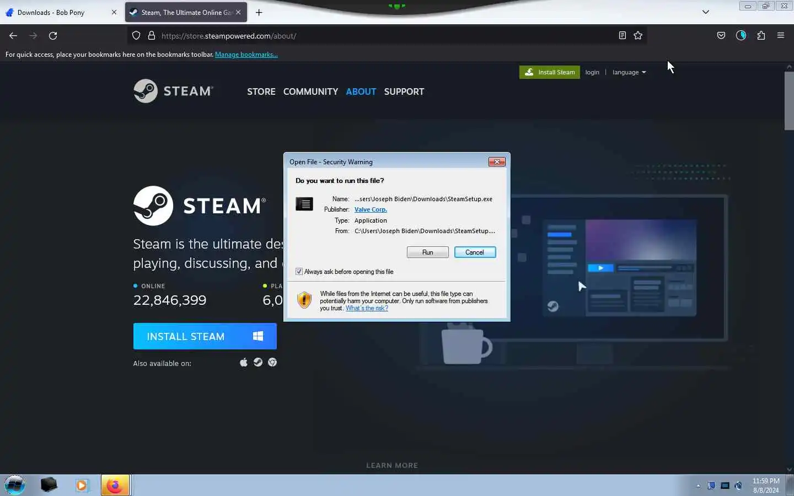Reload the current Steam page
794x496 pixels.
tap(53, 36)
